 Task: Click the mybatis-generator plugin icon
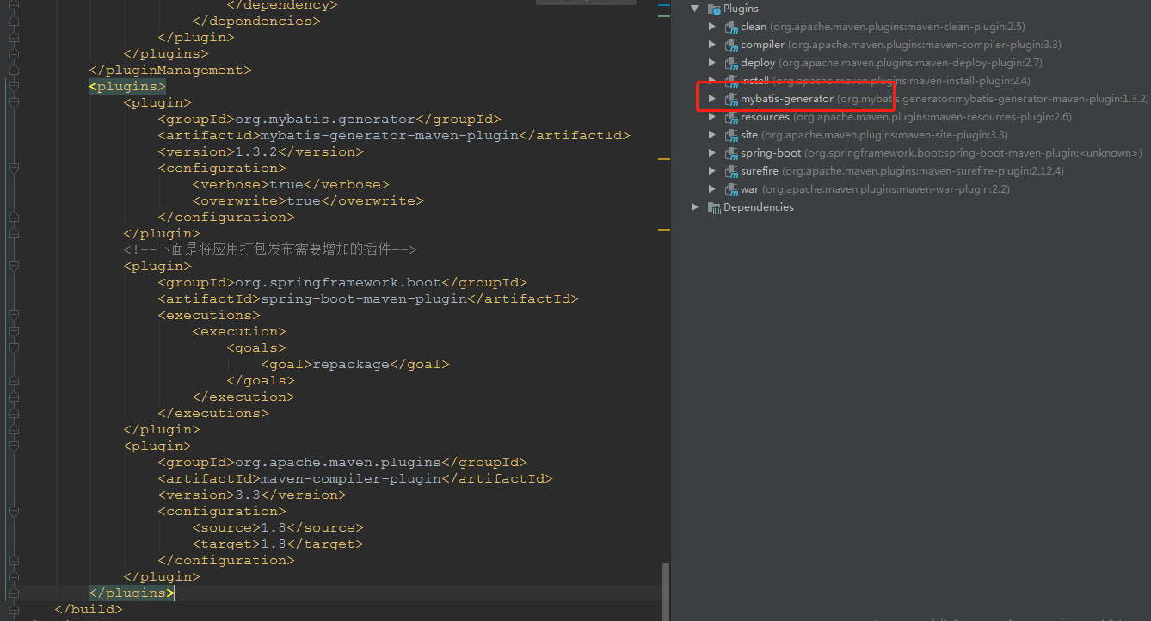pos(731,99)
